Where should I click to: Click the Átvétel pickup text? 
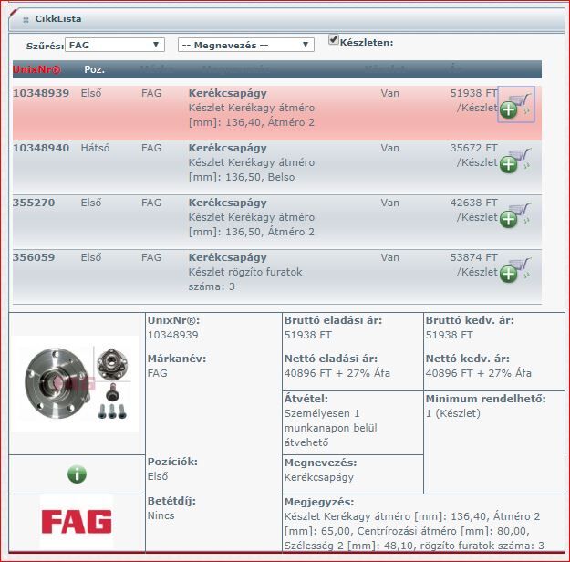(x=330, y=428)
